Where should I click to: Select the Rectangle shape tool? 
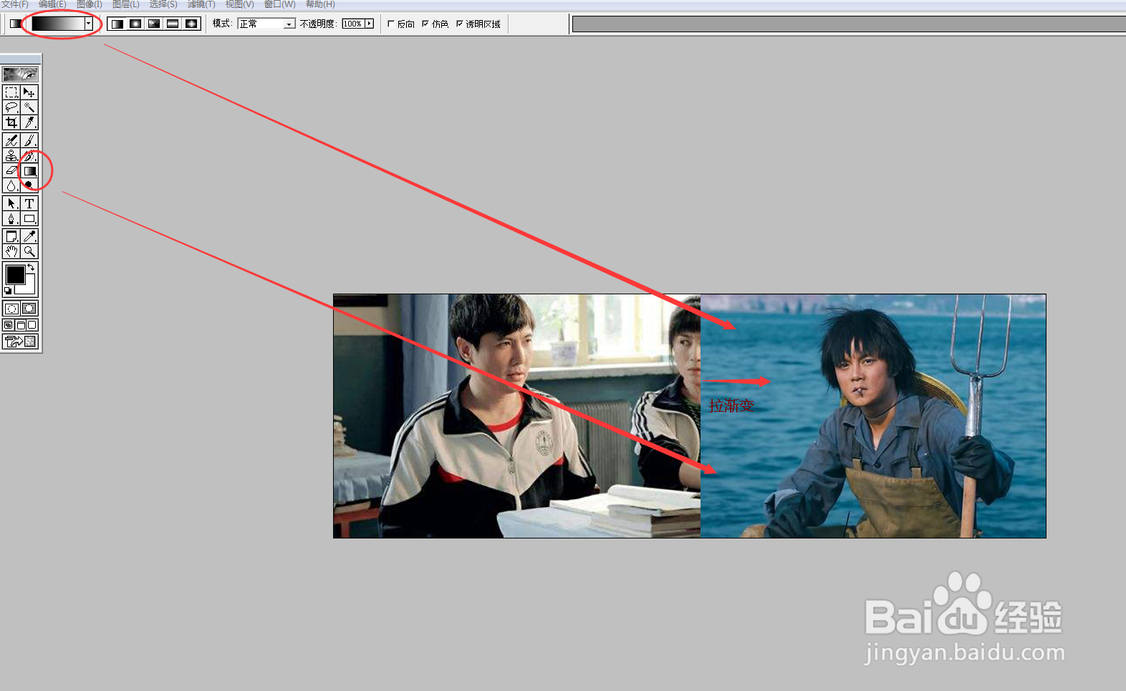(x=29, y=218)
